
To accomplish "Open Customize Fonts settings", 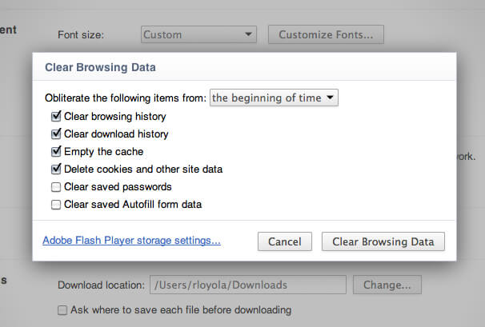I will 326,34.
